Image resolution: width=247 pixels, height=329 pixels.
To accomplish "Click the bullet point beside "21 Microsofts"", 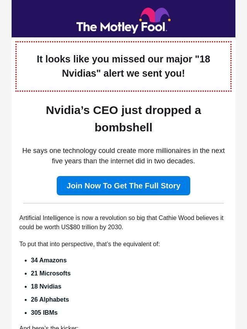I will tap(25, 274).
